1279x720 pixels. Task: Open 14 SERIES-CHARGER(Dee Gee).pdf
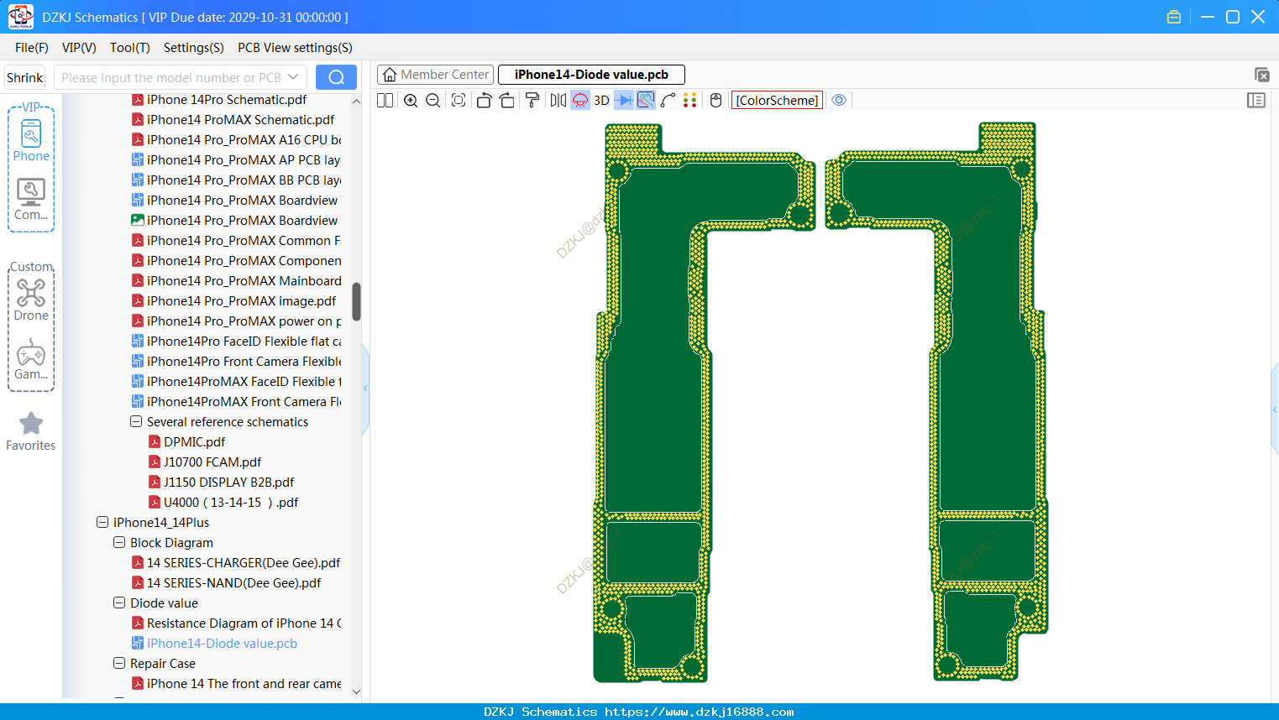click(x=243, y=563)
